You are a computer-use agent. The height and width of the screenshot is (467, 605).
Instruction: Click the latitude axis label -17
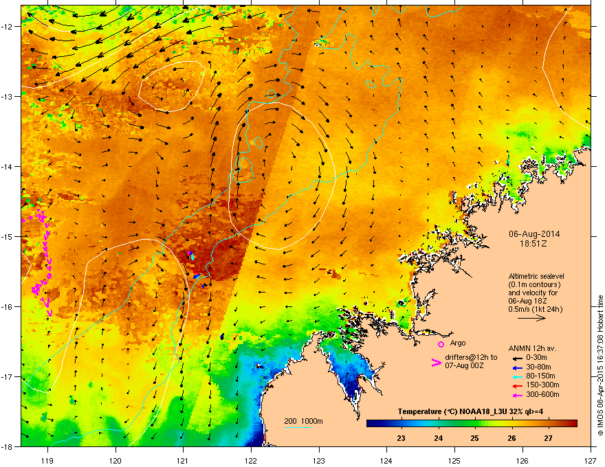point(7,376)
